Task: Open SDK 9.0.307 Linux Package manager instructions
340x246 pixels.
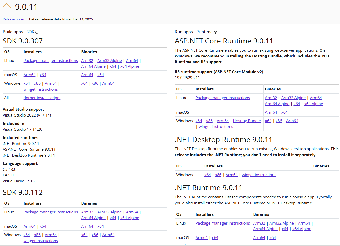Action: pyautogui.click(x=50, y=61)
